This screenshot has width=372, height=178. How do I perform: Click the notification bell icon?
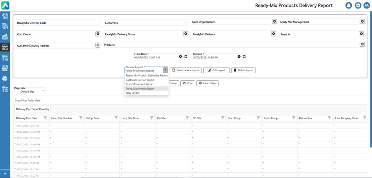pos(349,6)
